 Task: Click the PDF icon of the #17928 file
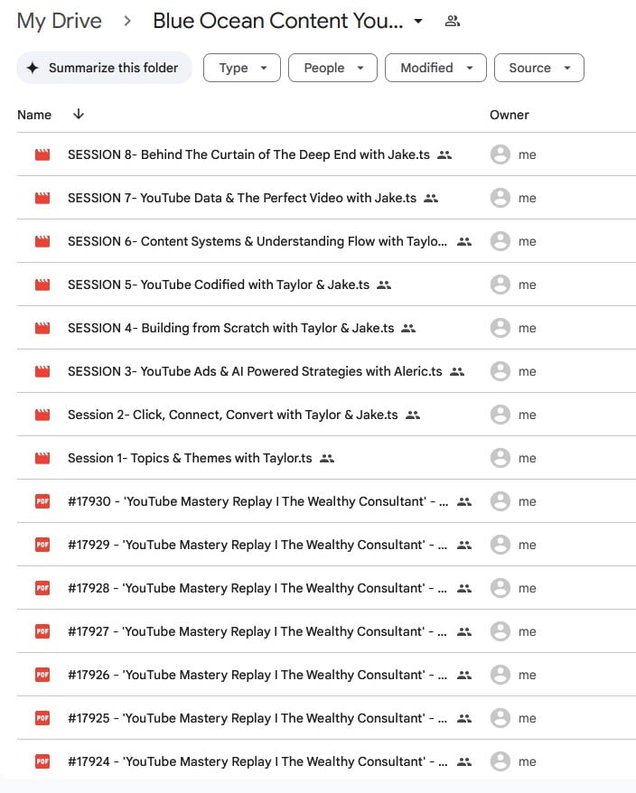click(x=42, y=588)
